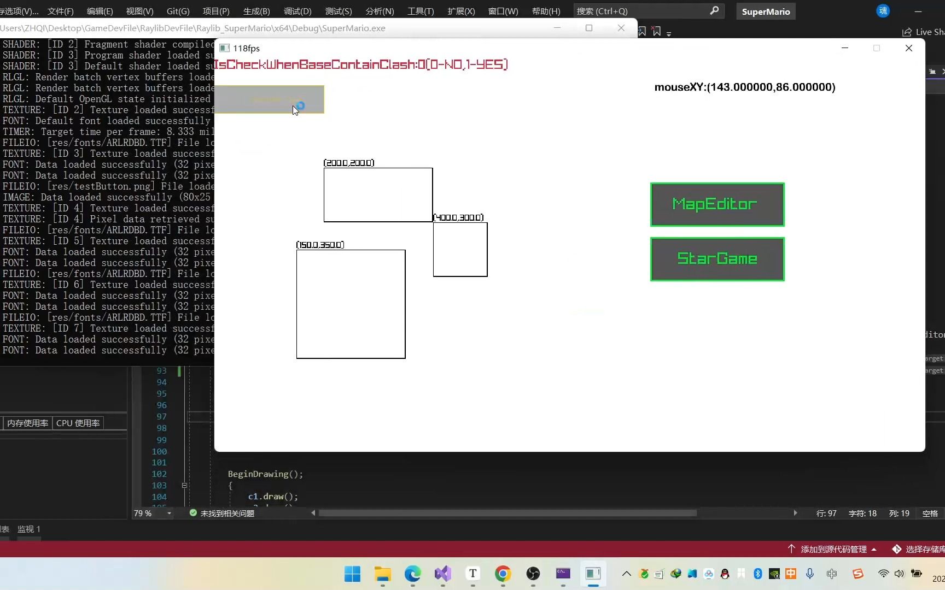Start a Live Share session

coord(923,32)
